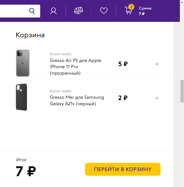This screenshot has width=184, height=187.
Task: Click the Сумма total in header
Action: coord(145,11)
